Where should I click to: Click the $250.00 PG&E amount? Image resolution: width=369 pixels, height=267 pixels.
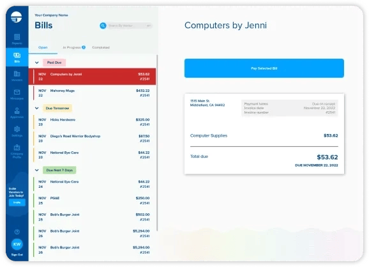point(142,198)
